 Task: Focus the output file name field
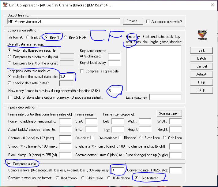(64, 21)
